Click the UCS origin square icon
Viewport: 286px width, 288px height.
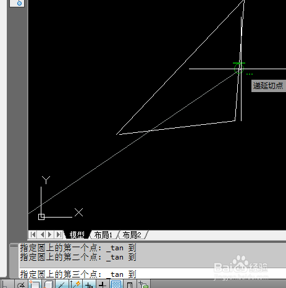(x=41, y=217)
